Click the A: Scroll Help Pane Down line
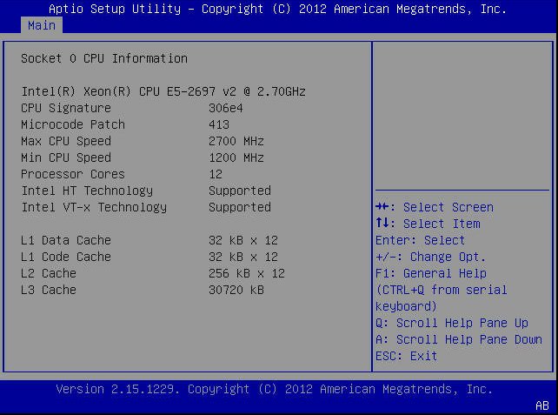Viewport: 558px width, 415px height. (459, 339)
